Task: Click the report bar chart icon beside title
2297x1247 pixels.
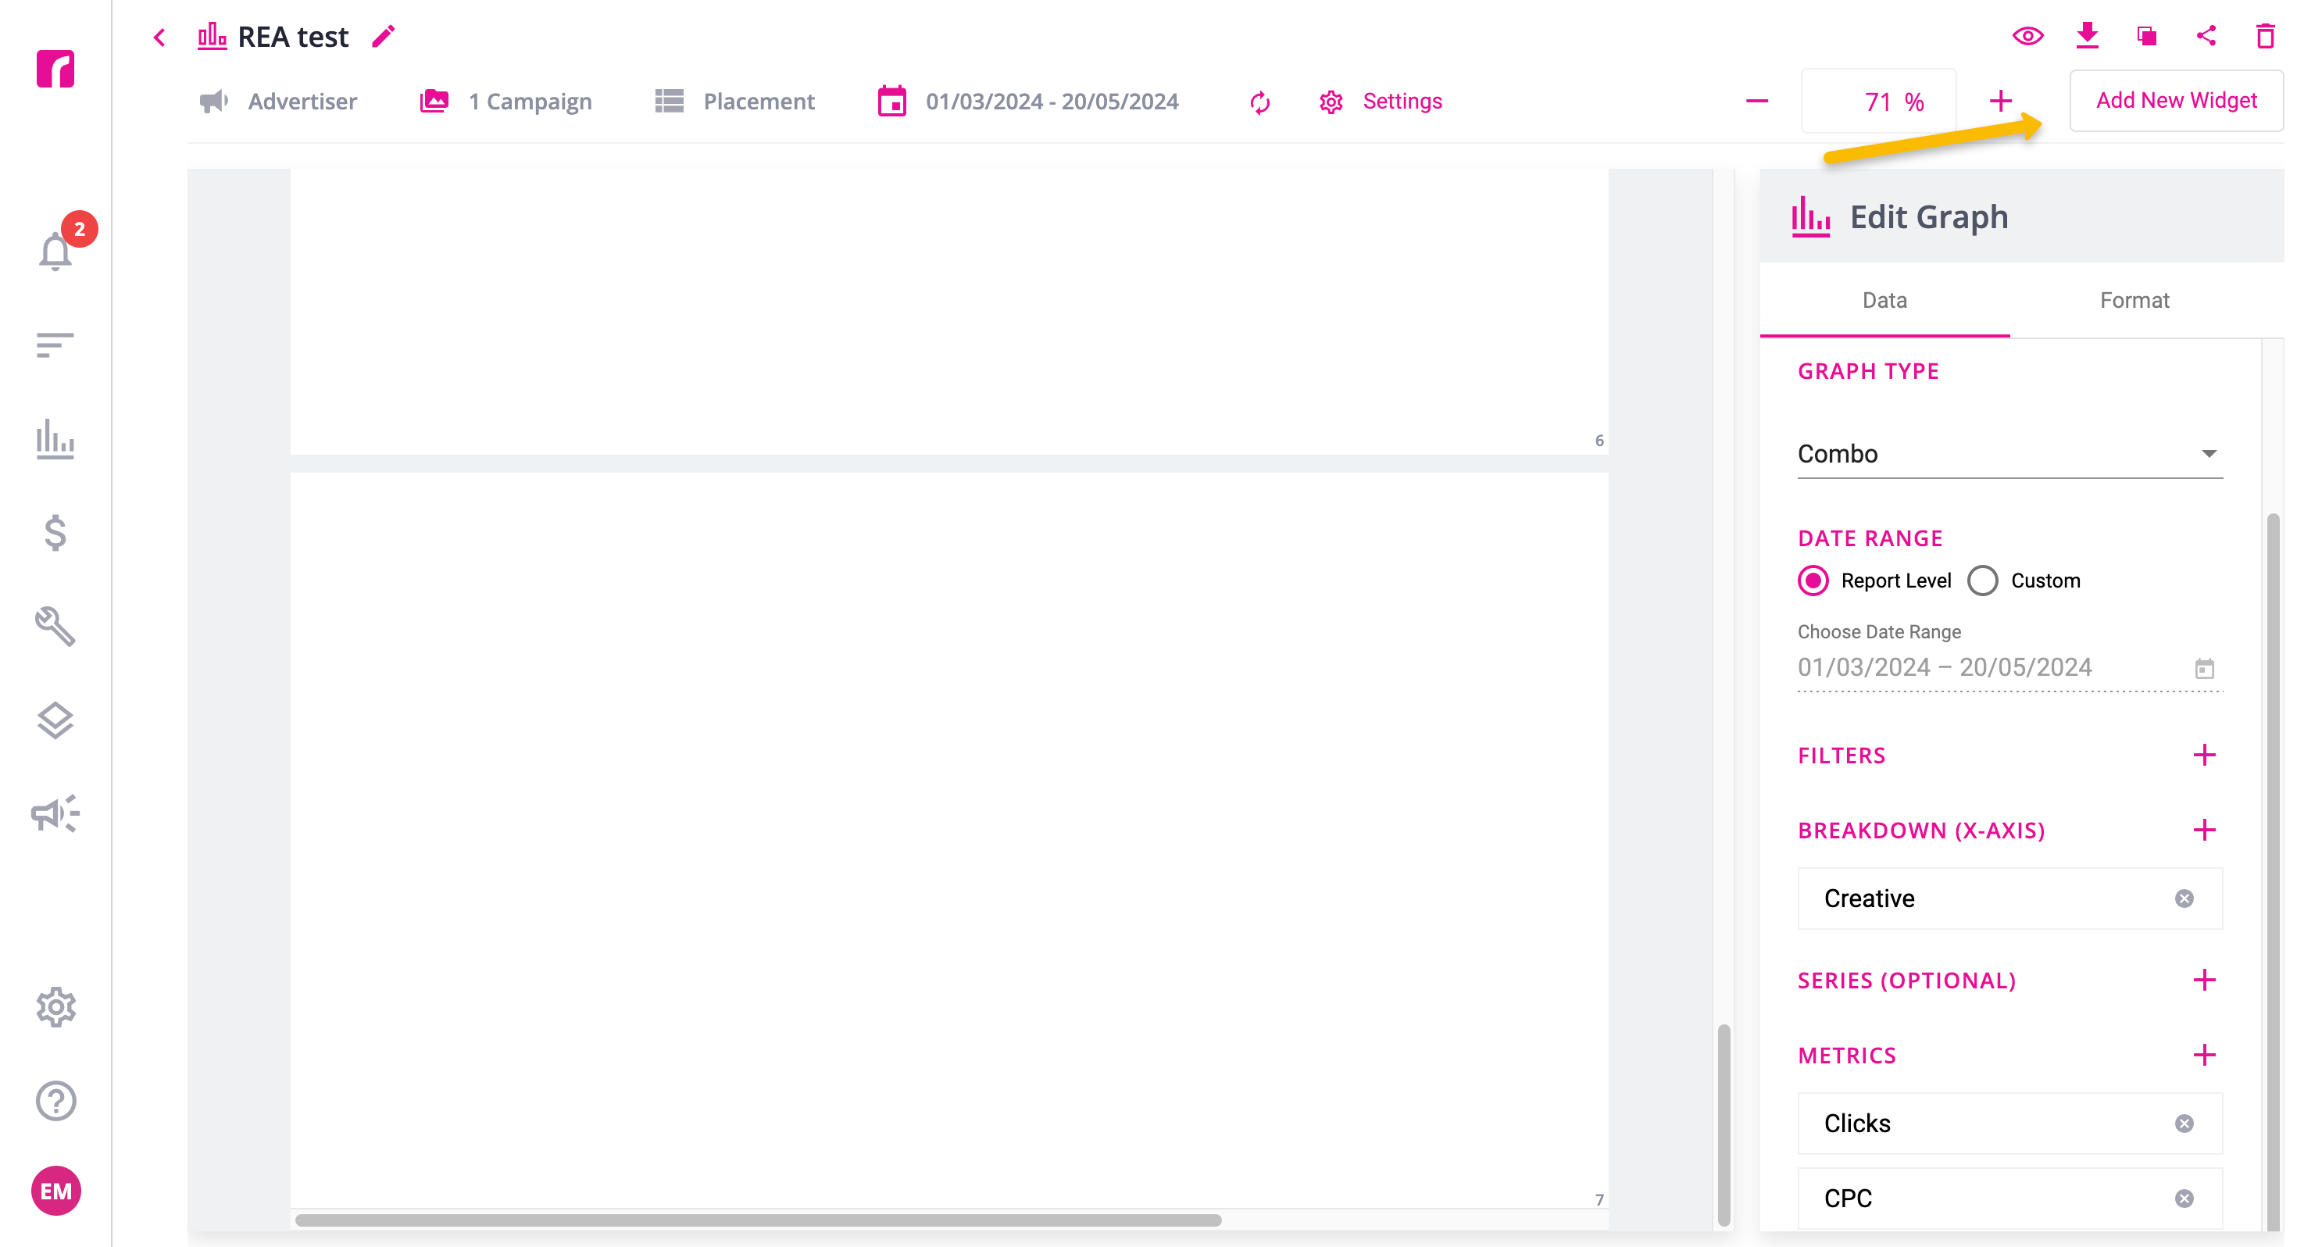Action: click(x=213, y=37)
